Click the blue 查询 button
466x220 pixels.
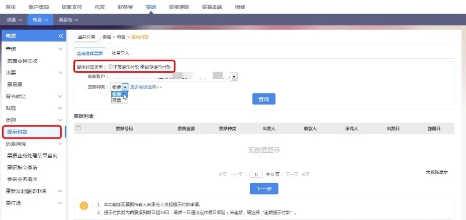pos(264,99)
